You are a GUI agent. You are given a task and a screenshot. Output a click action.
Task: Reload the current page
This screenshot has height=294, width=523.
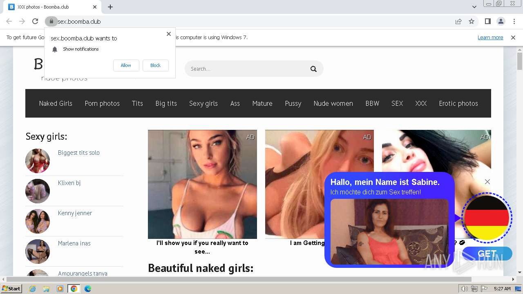tap(35, 21)
